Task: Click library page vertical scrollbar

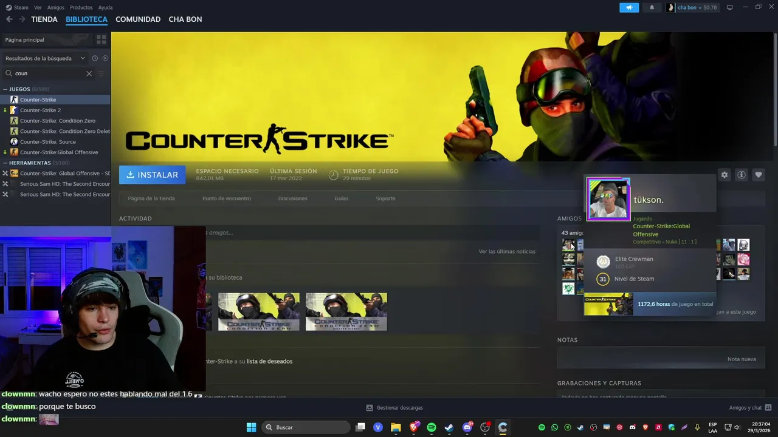Action: point(775,91)
